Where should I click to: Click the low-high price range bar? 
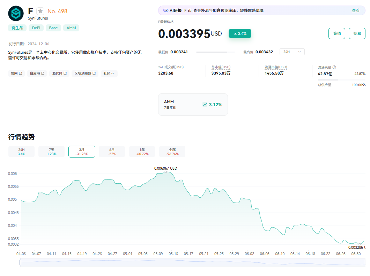point(215,52)
